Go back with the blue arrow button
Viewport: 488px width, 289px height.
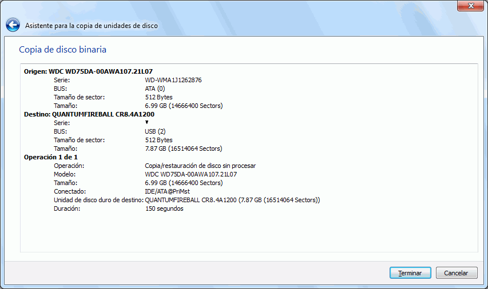click(x=13, y=25)
